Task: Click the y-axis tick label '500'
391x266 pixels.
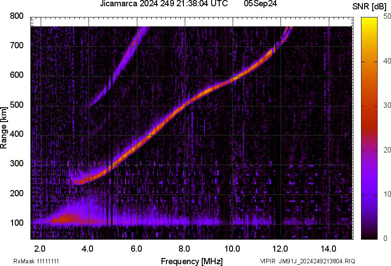Action: (x=17, y=105)
